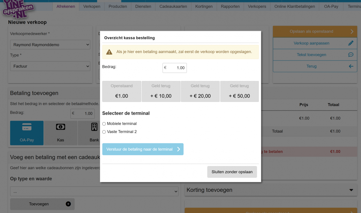Select Vaste Terminal 2
The image size is (361, 213).
click(104, 132)
